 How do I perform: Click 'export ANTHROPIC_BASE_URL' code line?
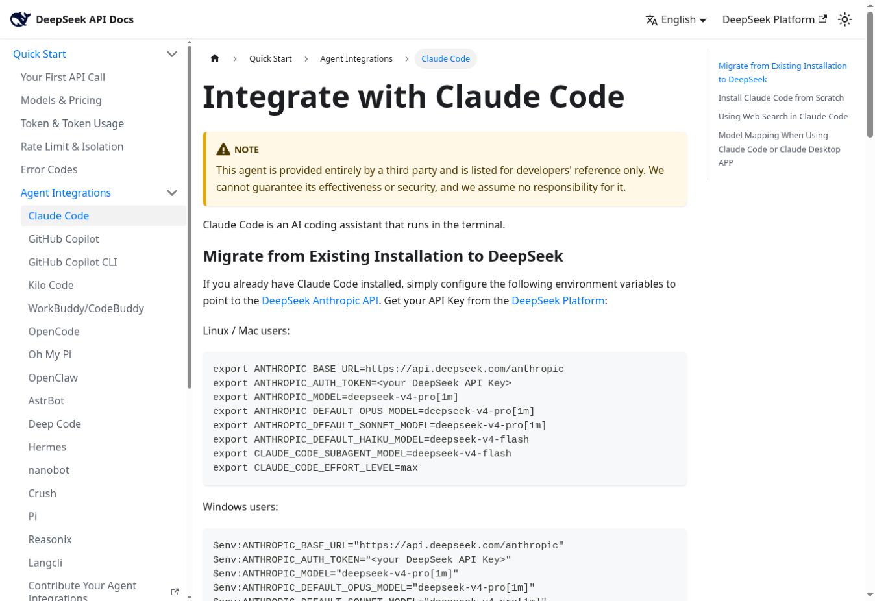point(388,369)
